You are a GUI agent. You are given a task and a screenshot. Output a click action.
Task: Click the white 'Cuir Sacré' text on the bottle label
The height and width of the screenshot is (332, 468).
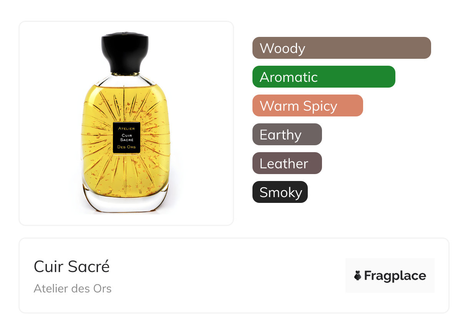pos(126,138)
